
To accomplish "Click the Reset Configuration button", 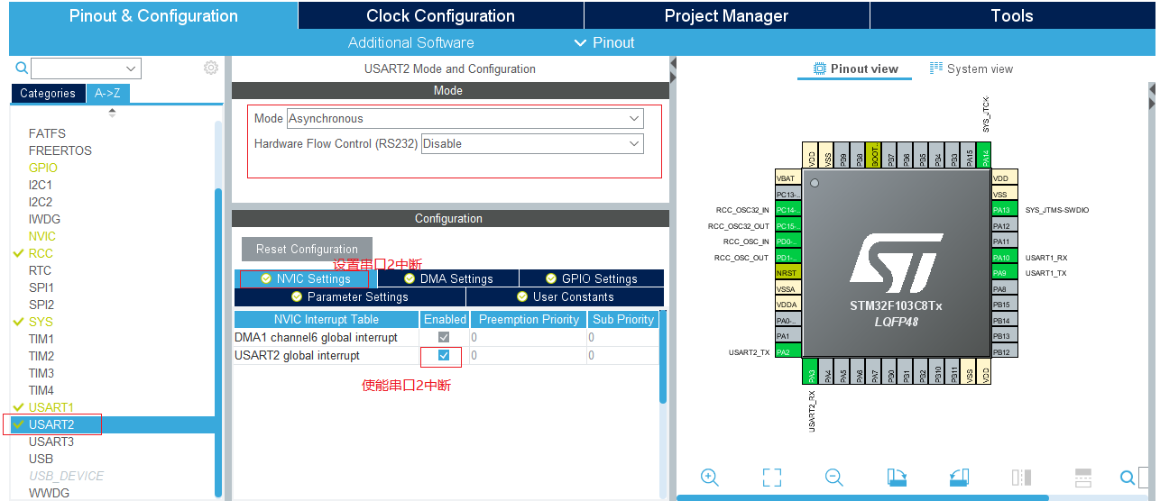I will [x=307, y=249].
